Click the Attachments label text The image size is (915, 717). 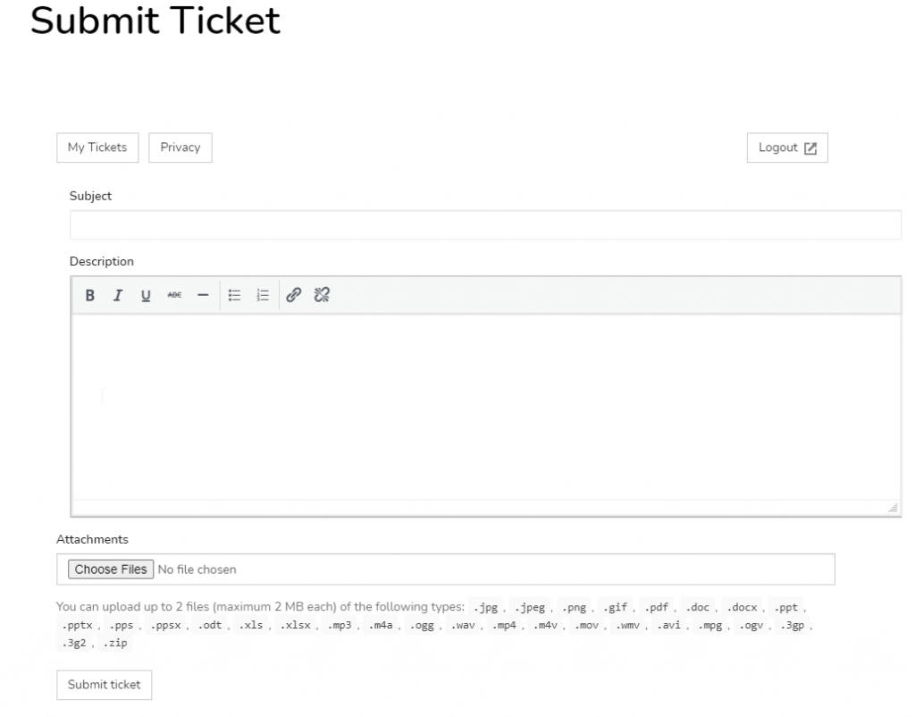92,539
